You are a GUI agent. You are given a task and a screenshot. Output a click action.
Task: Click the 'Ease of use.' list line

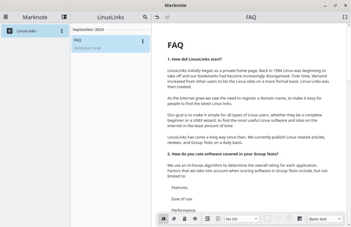click(x=182, y=199)
